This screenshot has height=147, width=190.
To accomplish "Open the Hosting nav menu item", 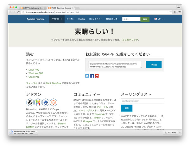I will click(x=82, y=19).
